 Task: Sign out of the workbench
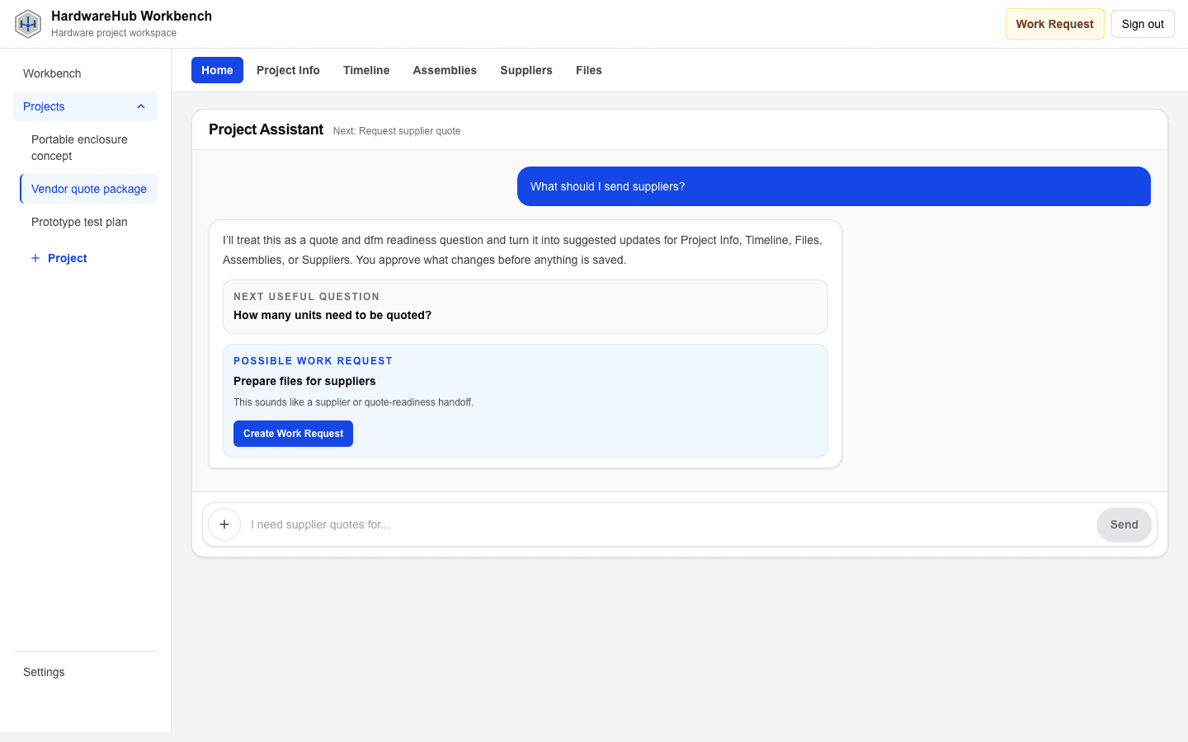(1143, 24)
